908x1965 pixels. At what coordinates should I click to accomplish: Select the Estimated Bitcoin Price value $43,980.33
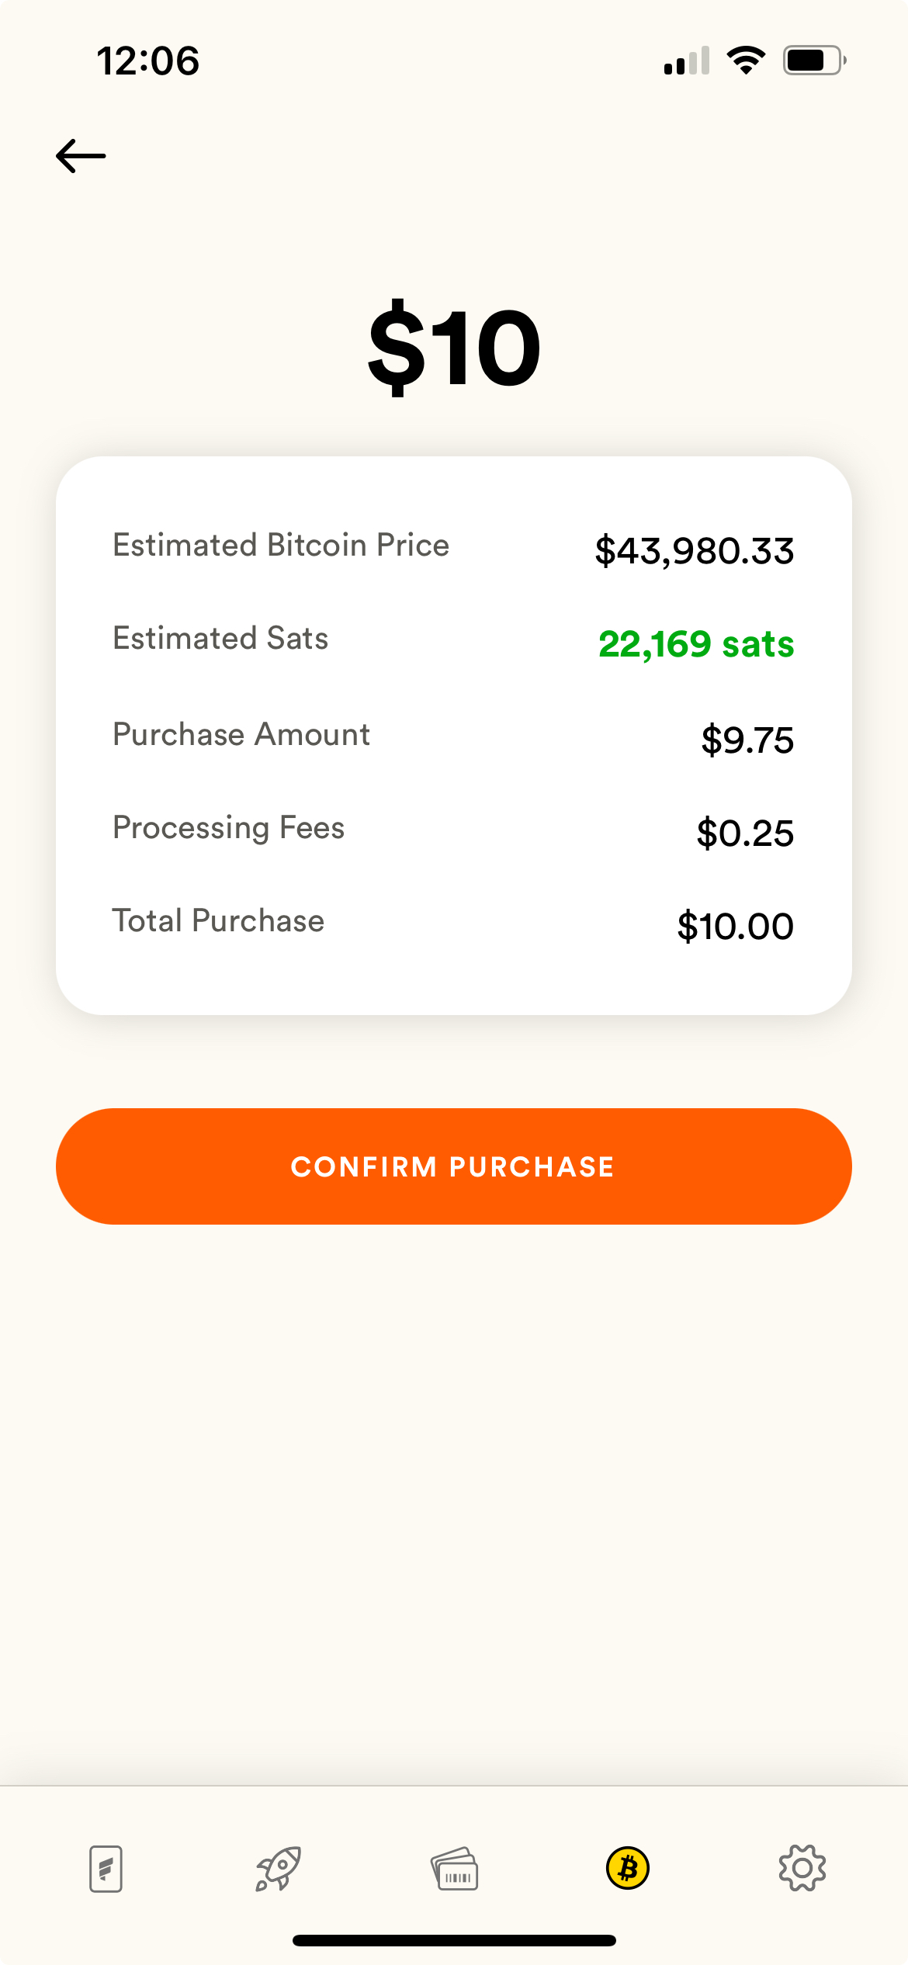coord(695,551)
